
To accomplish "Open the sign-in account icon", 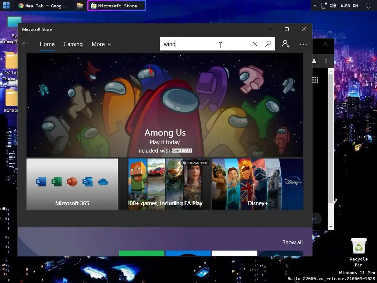I will [286, 44].
